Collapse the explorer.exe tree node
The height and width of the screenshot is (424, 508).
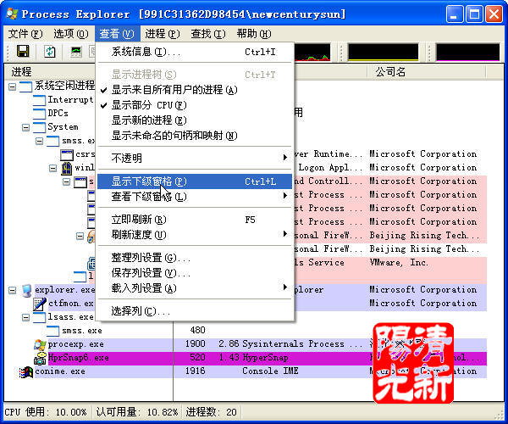13,290
